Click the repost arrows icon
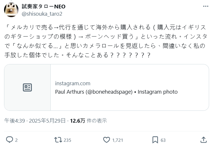212x147 pixels. click(58, 140)
